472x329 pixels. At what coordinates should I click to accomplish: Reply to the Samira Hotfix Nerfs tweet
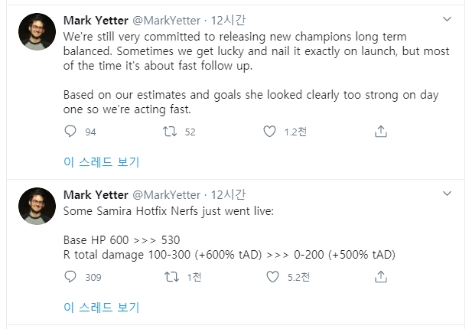[71, 277]
